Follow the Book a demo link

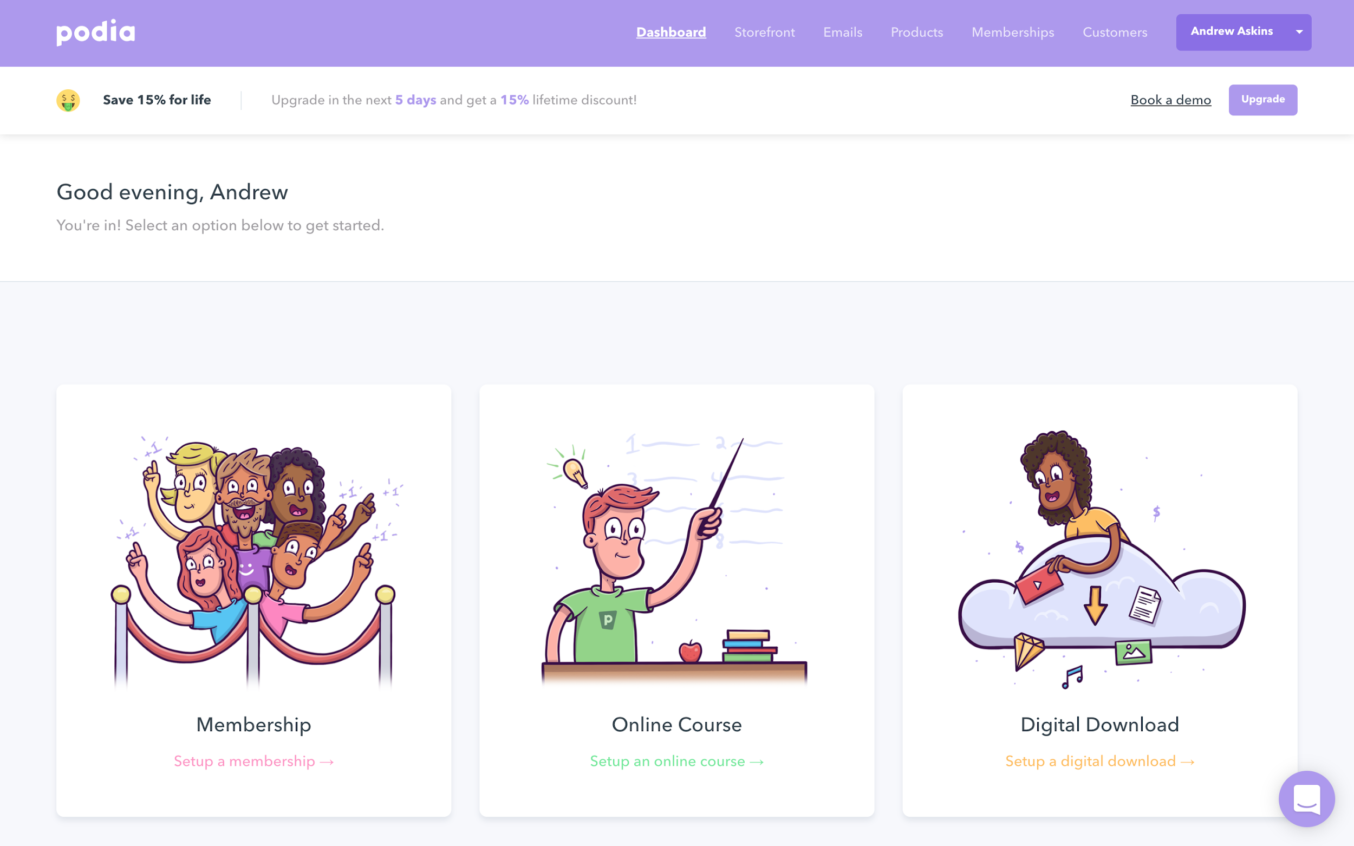pyautogui.click(x=1170, y=100)
